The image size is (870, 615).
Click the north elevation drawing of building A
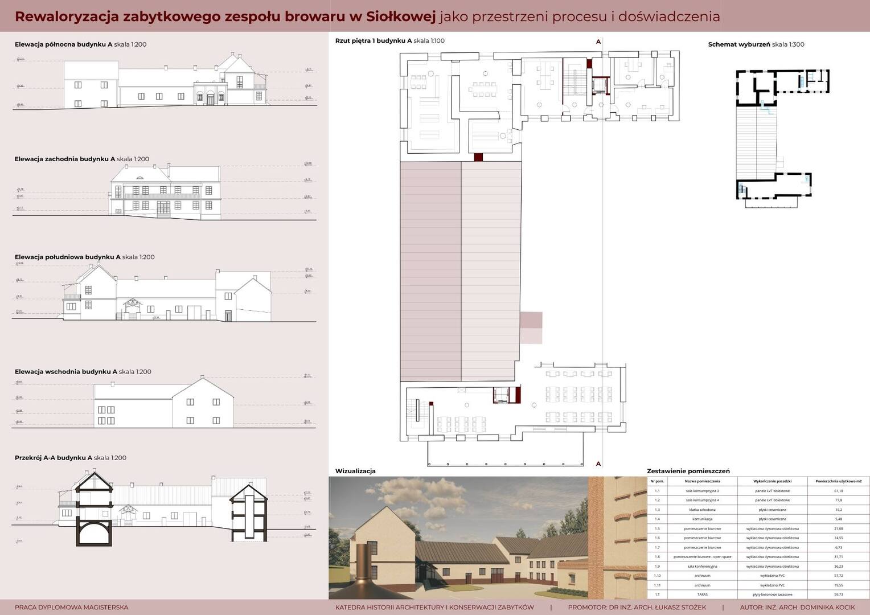[165, 83]
